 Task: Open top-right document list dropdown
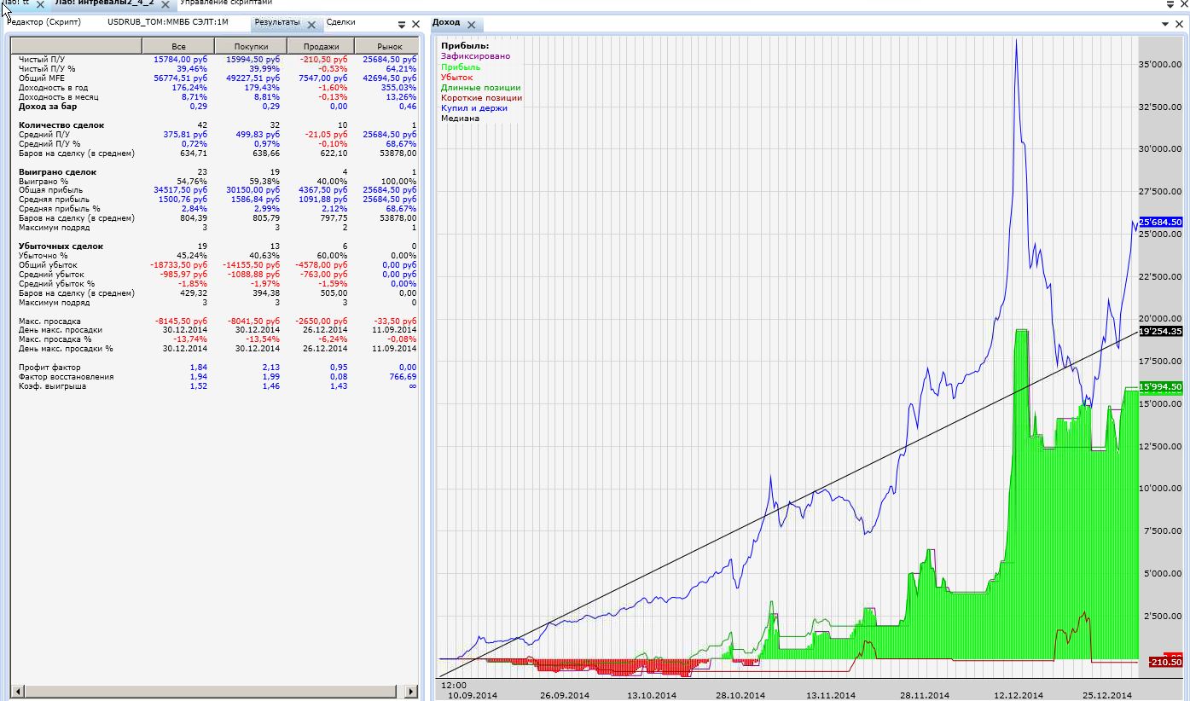pos(1170,4)
